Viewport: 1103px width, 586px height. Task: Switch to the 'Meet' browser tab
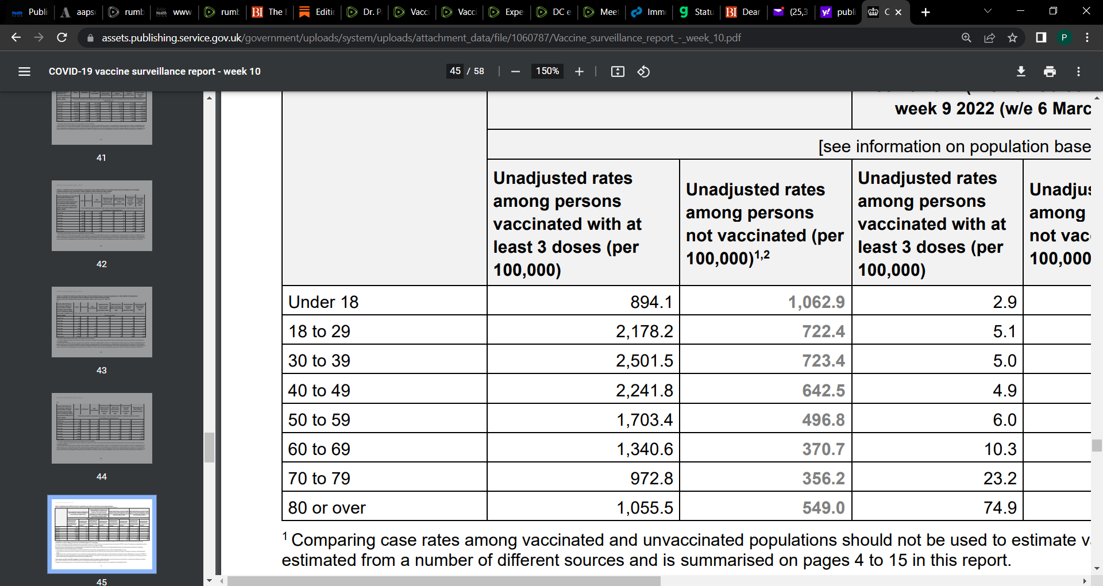click(601, 12)
